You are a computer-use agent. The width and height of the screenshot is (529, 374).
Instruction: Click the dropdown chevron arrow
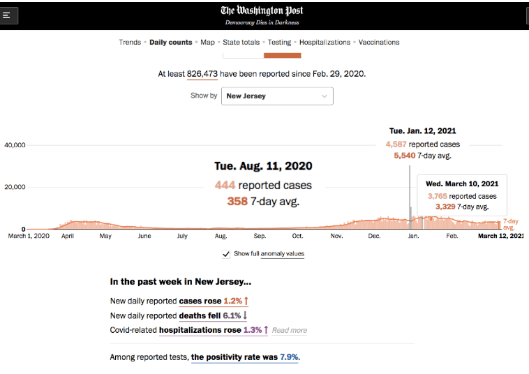[325, 96]
